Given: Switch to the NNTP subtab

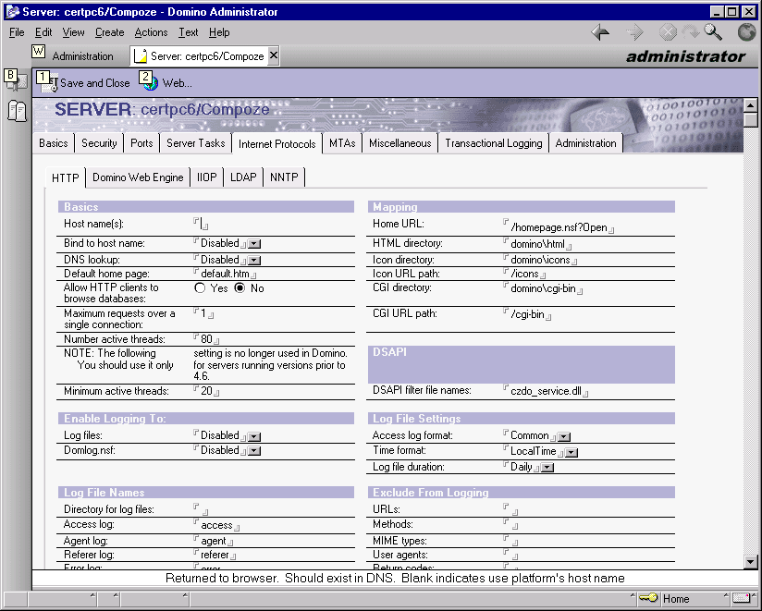Looking at the screenshot, I should 284,177.
